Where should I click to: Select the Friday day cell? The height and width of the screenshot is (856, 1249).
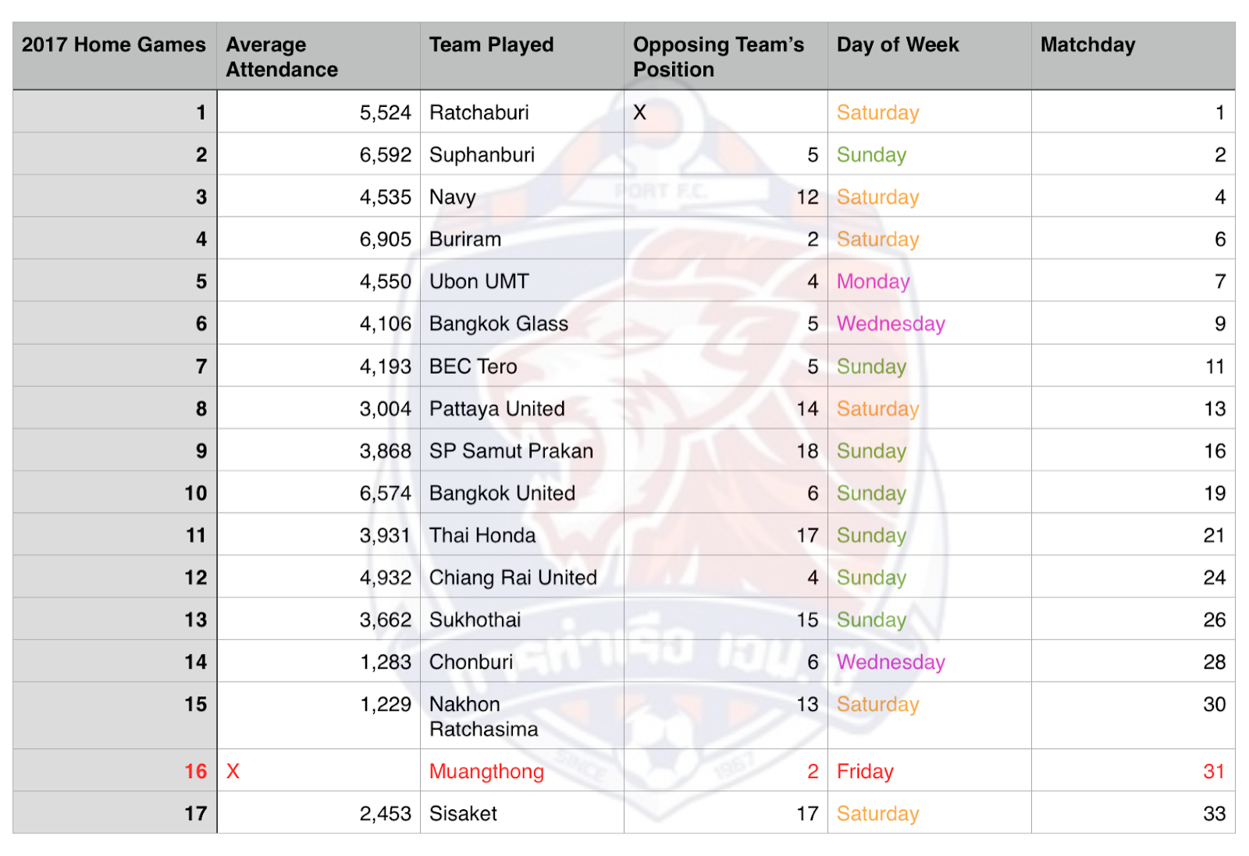tap(930, 771)
